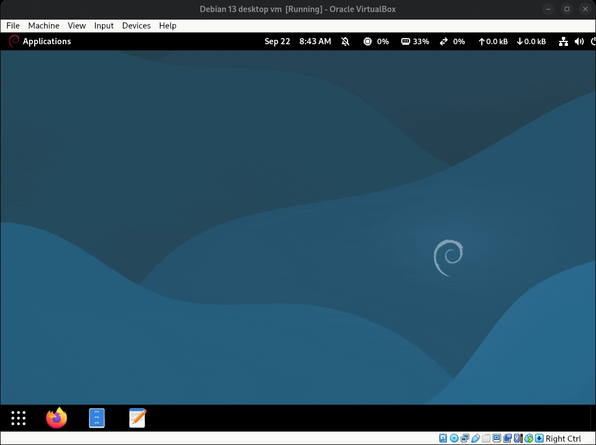Image resolution: width=596 pixels, height=445 pixels.
Task: Click the keyboard capture arrow status icon
Action: pos(539,438)
